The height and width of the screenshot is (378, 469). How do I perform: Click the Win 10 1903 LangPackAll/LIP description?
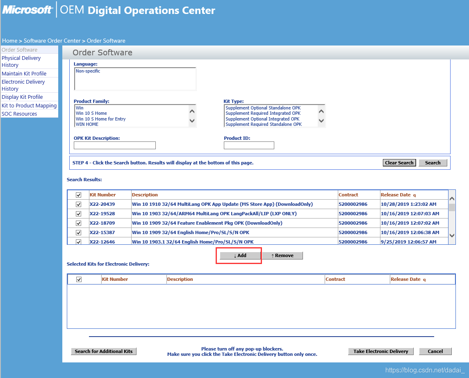coord(214,214)
